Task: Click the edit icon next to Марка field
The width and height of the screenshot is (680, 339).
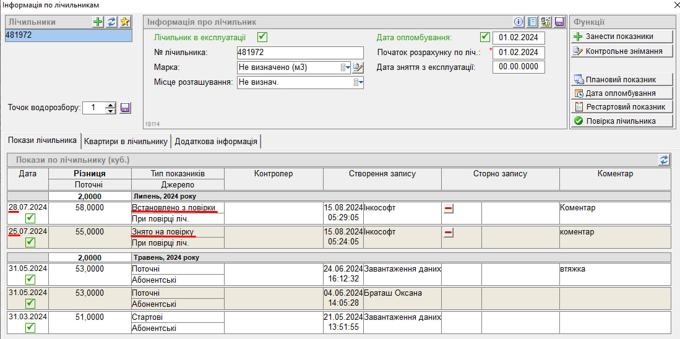Action: pyautogui.click(x=358, y=67)
